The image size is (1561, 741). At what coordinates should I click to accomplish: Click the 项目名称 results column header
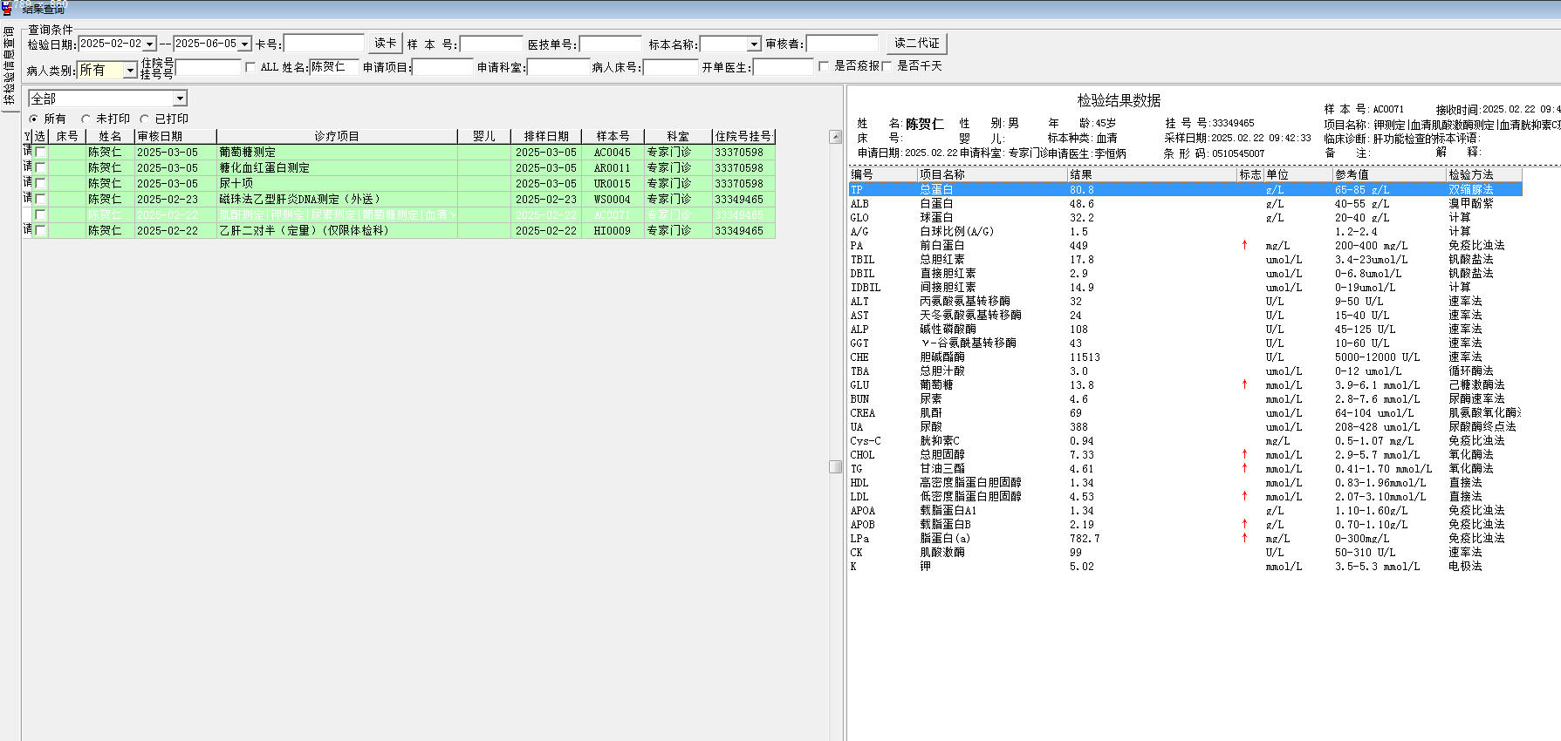click(993, 174)
